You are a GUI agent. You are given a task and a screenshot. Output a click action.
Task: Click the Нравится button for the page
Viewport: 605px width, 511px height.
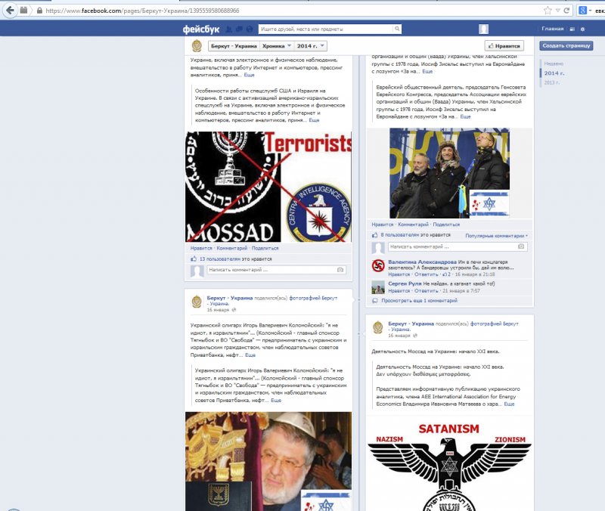click(504, 46)
